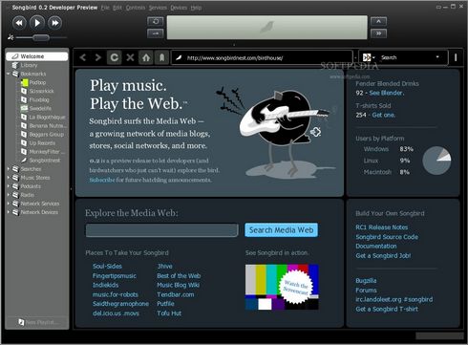This screenshot has height=345, width=468.
Task: Mute the volume with the speaker icon
Action: coord(11,37)
